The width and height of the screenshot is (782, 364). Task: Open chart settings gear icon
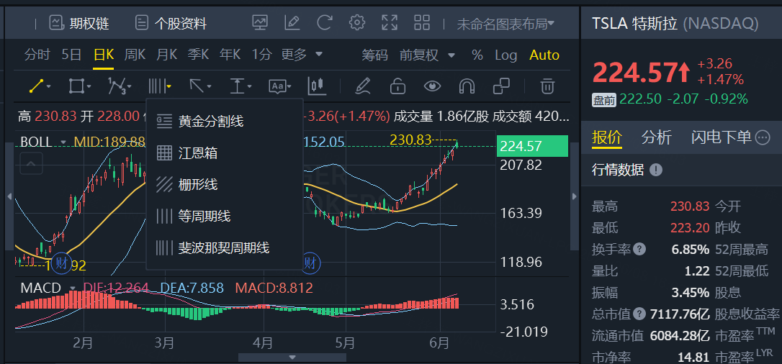pyautogui.click(x=356, y=22)
